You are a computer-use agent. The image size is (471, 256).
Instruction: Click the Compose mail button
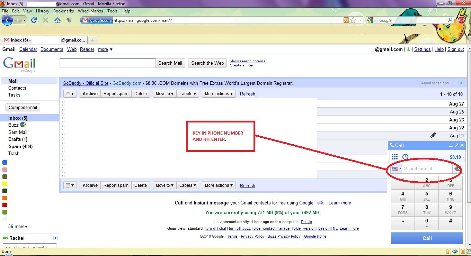point(23,107)
